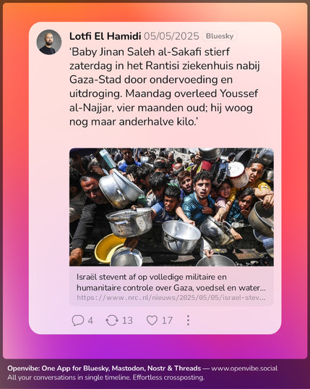Open the nrc.nl article URL

(x=171, y=298)
